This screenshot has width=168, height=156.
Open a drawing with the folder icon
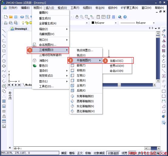tap(11, 17)
